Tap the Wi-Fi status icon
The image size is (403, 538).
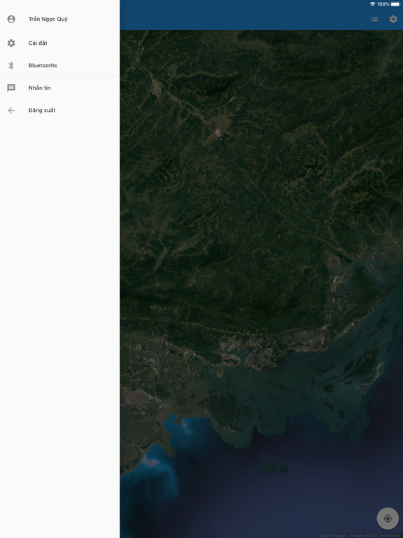372,4
